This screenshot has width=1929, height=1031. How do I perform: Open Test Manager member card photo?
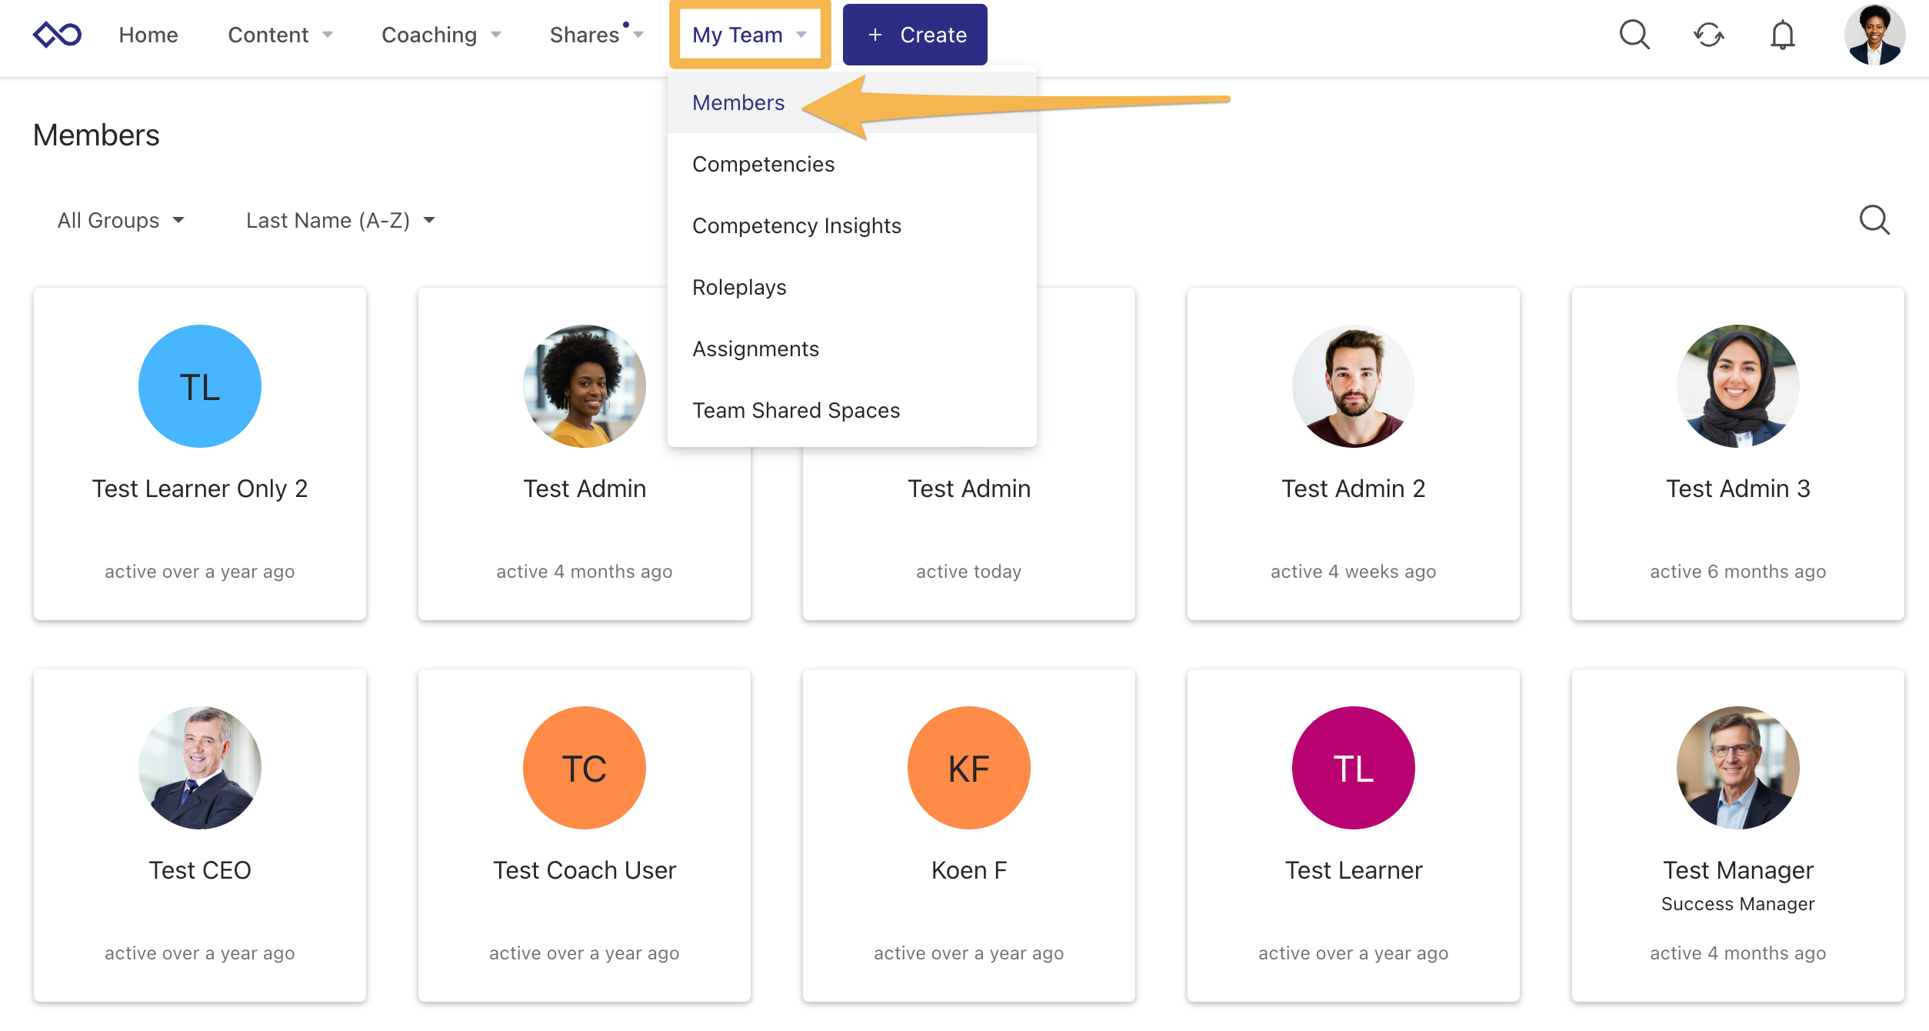[x=1737, y=768]
